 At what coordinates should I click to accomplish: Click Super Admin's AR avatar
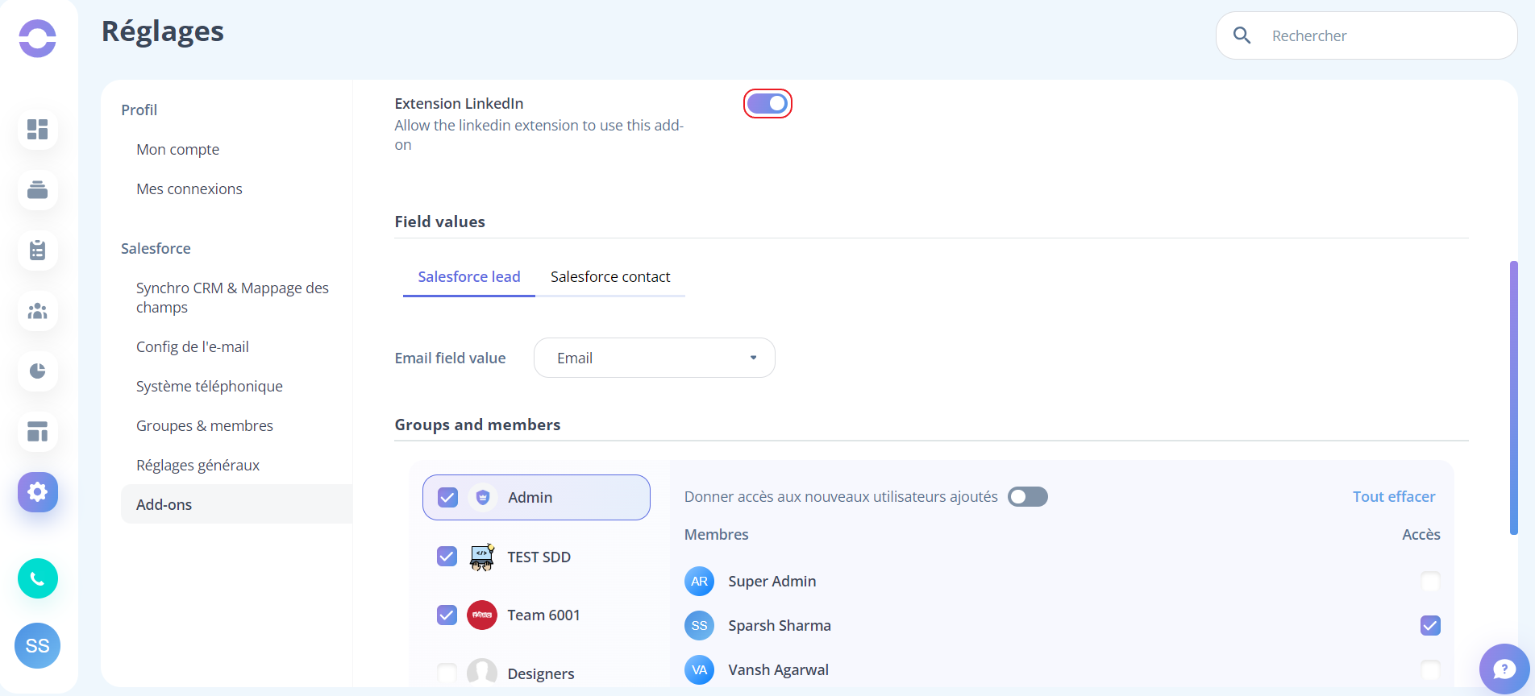pos(699,582)
